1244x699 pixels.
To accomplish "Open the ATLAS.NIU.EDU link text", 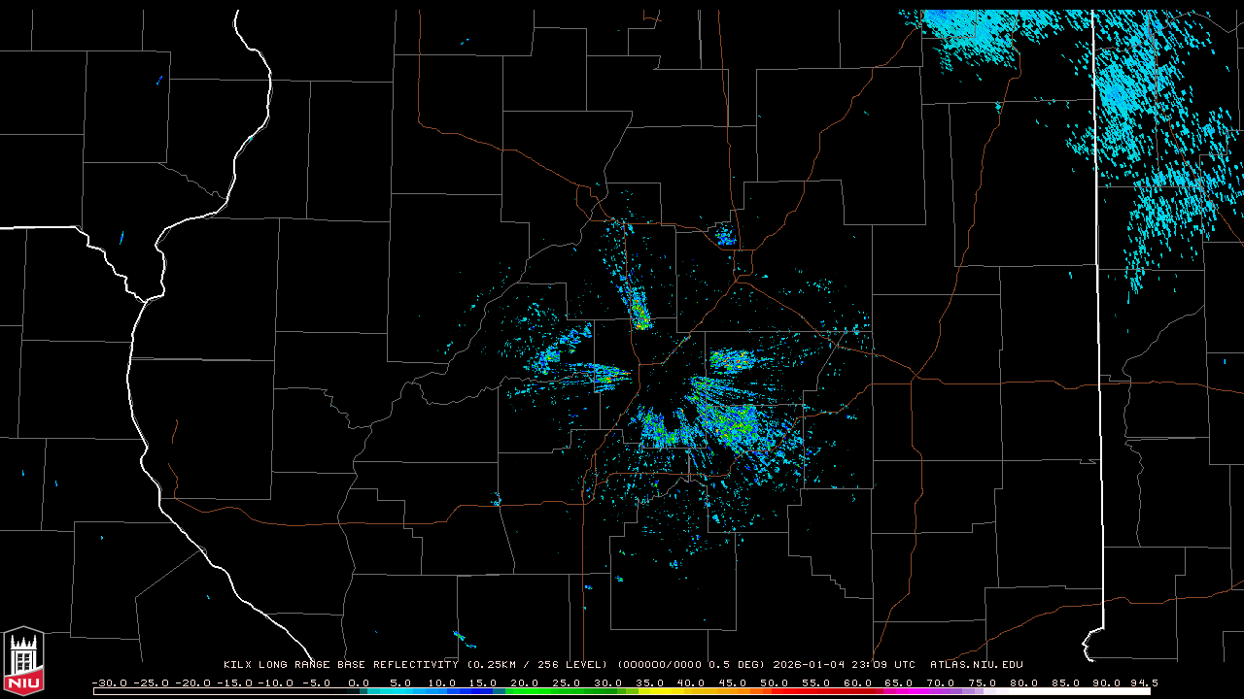I will point(976,665).
